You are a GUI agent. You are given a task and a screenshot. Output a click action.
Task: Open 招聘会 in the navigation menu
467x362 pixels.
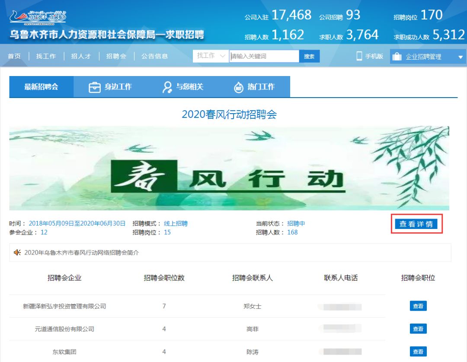pos(116,56)
